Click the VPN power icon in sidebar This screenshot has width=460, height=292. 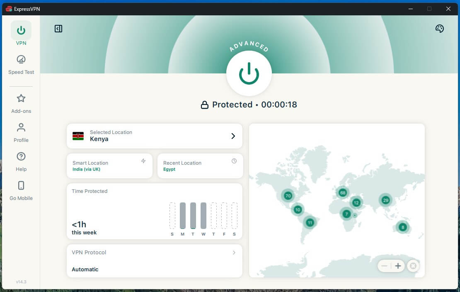coord(21,30)
